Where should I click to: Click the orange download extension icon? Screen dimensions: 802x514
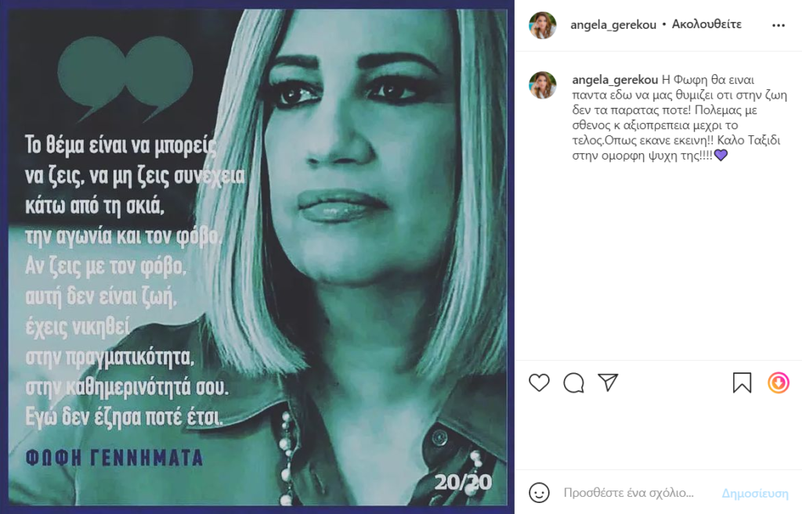pos(778,383)
